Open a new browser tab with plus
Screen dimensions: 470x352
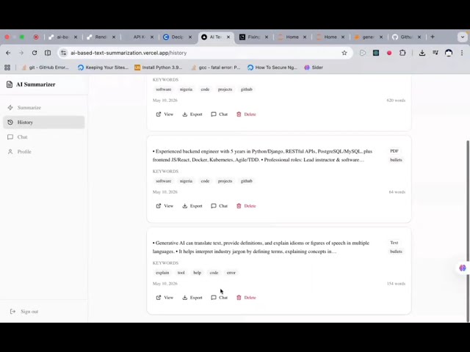point(433,37)
